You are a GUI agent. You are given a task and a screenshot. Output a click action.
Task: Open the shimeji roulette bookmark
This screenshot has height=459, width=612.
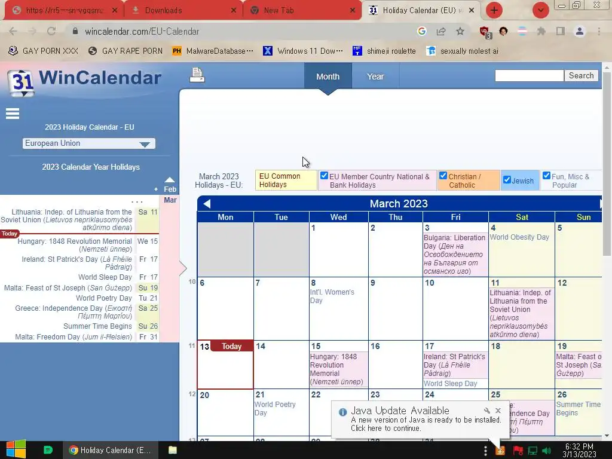384,51
